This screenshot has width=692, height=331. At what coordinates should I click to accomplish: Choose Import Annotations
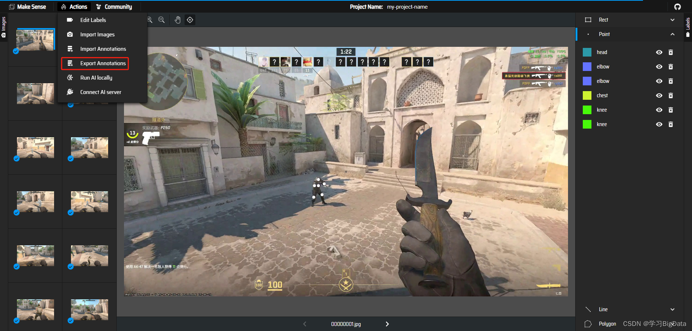point(102,49)
